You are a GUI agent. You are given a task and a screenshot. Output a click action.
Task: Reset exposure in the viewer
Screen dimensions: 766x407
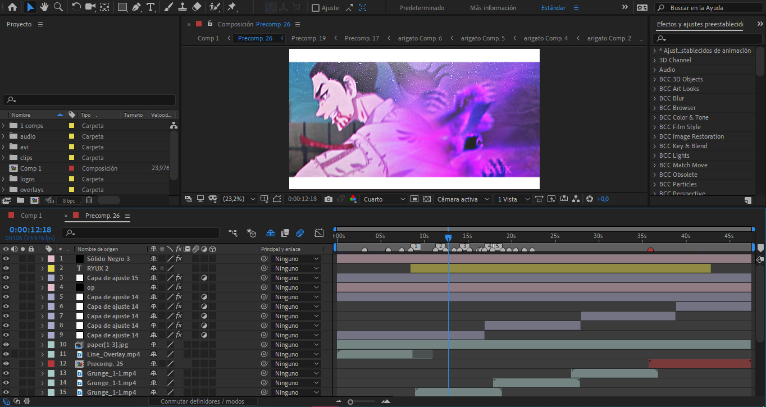tap(590, 199)
